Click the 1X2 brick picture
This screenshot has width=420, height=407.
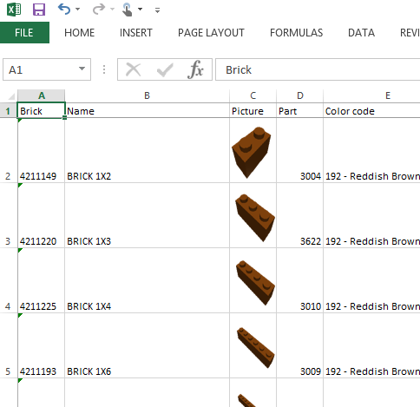(x=252, y=153)
